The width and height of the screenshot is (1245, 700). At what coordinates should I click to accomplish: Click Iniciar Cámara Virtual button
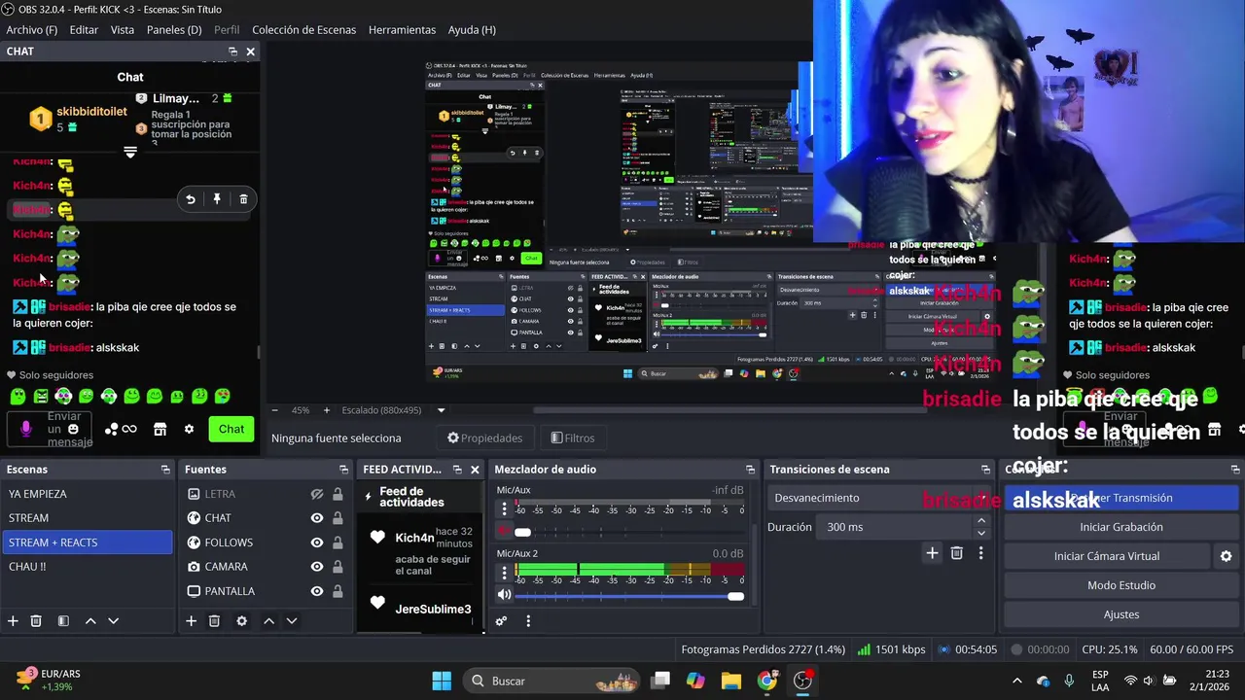(1107, 556)
